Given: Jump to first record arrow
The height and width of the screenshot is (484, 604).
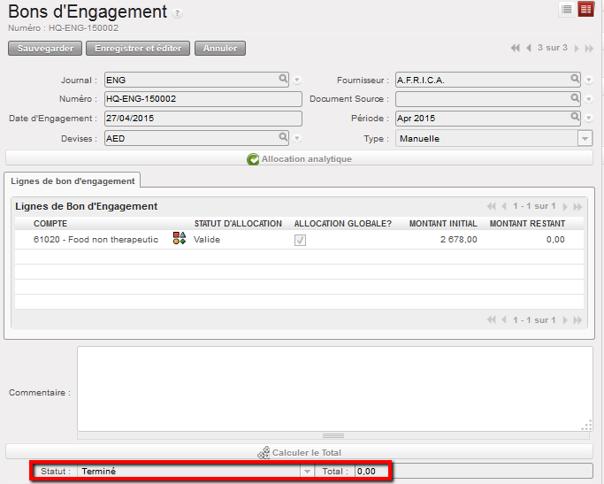Looking at the screenshot, I should [516, 49].
